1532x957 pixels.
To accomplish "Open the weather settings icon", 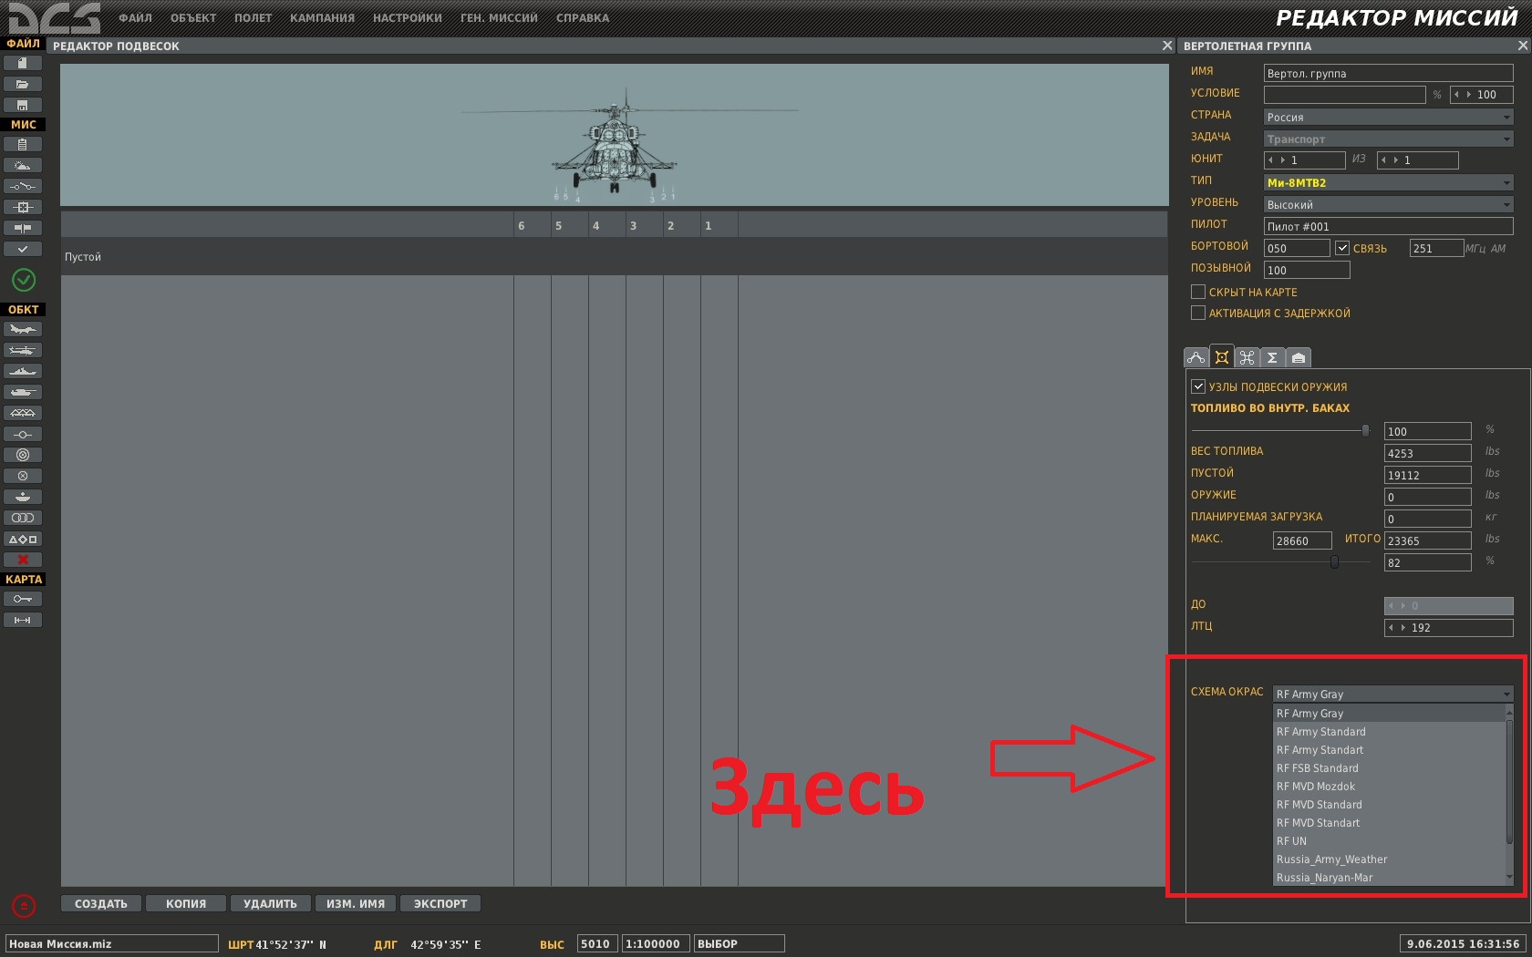I will click(x=23, y=165).
